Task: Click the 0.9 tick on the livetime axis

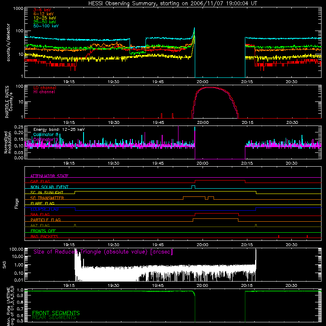Action: [20, 296]
